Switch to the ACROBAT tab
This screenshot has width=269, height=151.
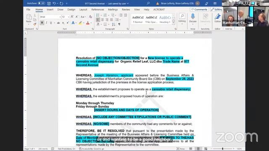click(159, 10)
